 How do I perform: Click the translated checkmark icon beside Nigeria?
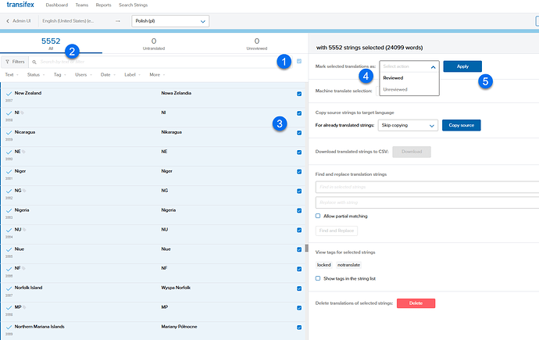pos(9,210)
